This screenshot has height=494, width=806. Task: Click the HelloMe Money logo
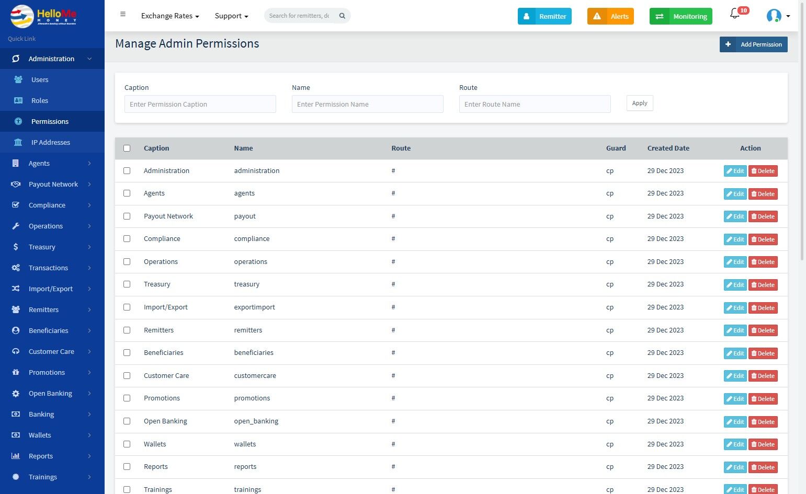pyautogui.click(x=43, y=16)
